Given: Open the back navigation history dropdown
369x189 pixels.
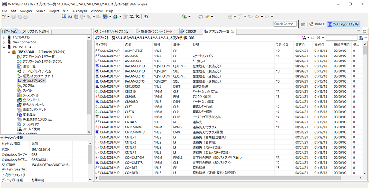Looking at the screenshot, I should pyautogui.click(x=262, y=17).
